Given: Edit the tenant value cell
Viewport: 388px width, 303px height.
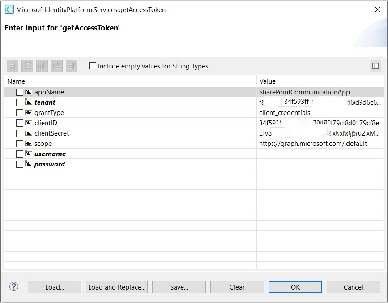Looking at the screenshot, I should coord(320,102).
